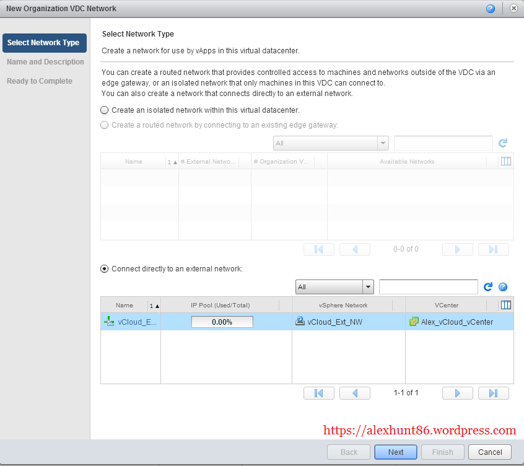Choose routed network via edge gateway option
The width and height of the screenshot is (524, 466).
105,125
